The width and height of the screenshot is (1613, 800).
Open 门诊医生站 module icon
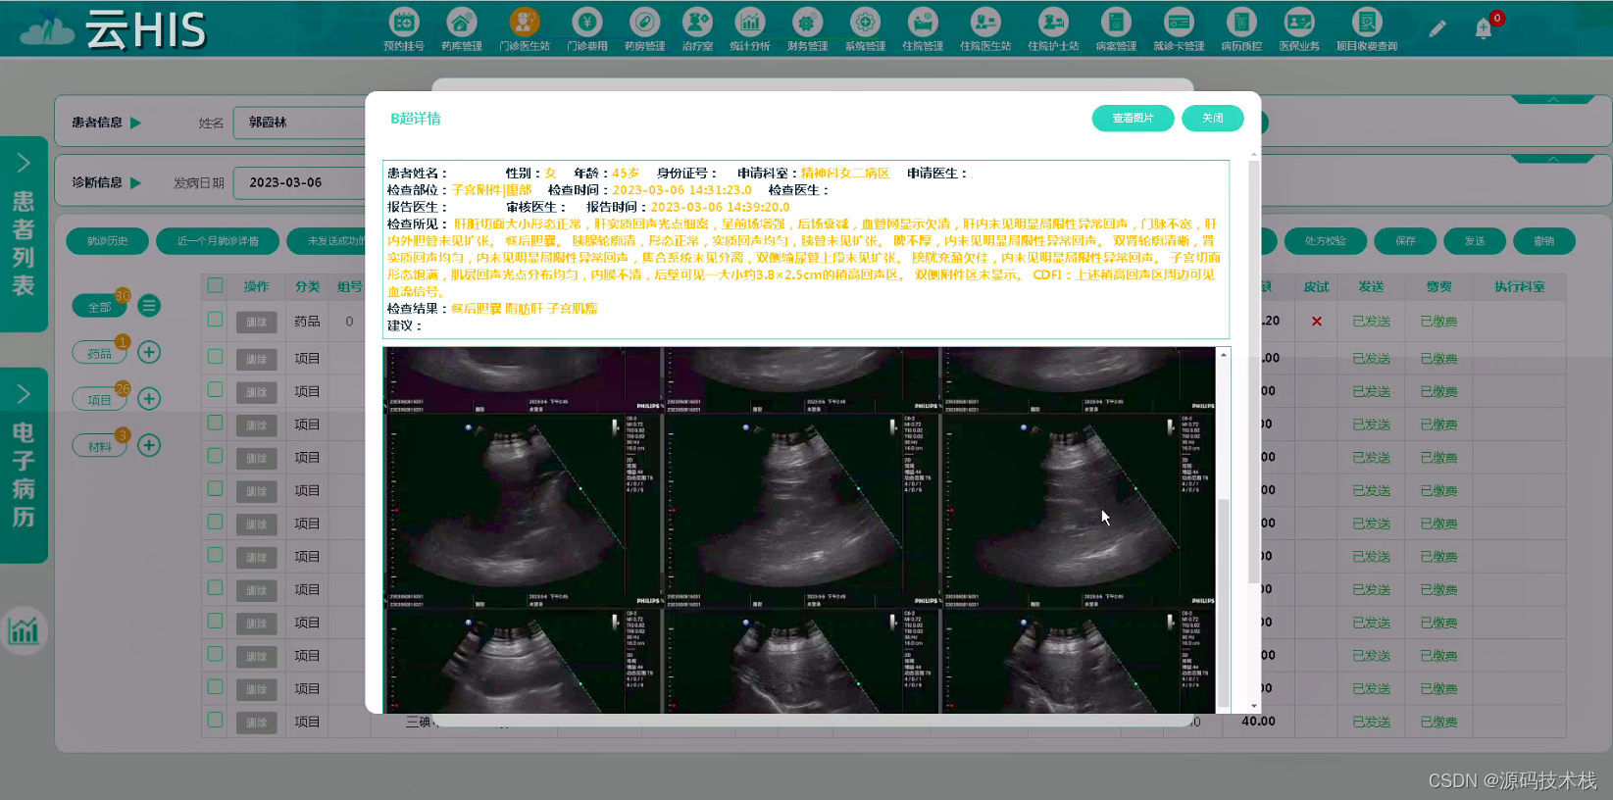click(525, 28)
